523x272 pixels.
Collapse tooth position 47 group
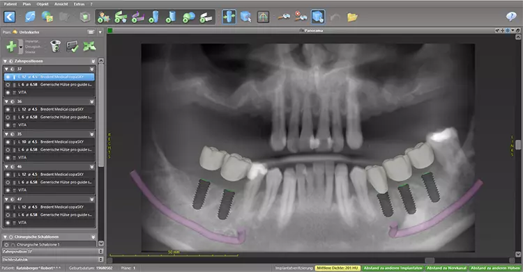[6, 199]
